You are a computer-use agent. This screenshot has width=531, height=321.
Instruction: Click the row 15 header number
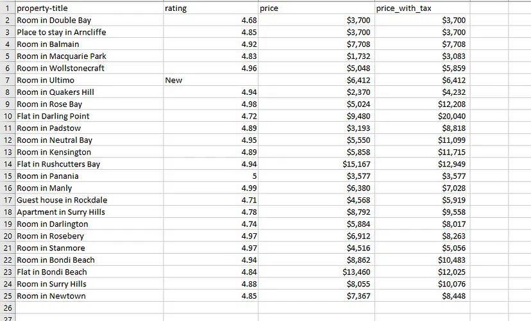coord(7,176)
